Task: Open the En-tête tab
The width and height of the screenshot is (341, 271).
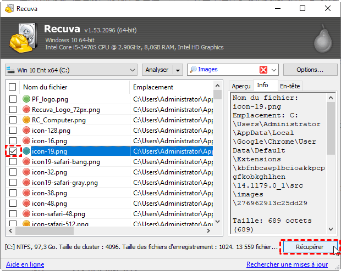Action: pyautogui.click(x=290, y=86)
